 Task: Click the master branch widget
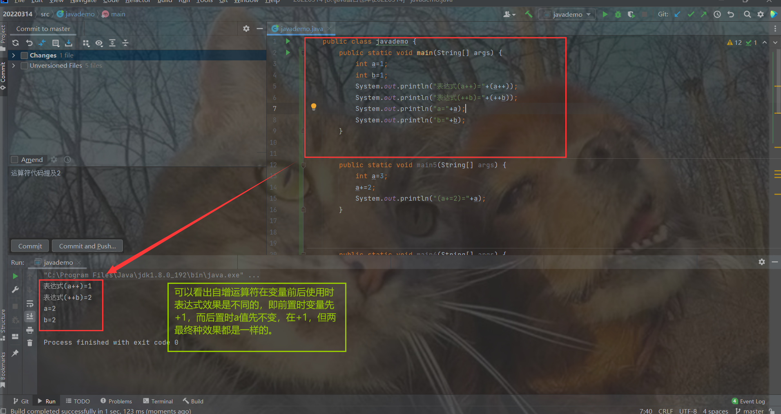point(750,411)
